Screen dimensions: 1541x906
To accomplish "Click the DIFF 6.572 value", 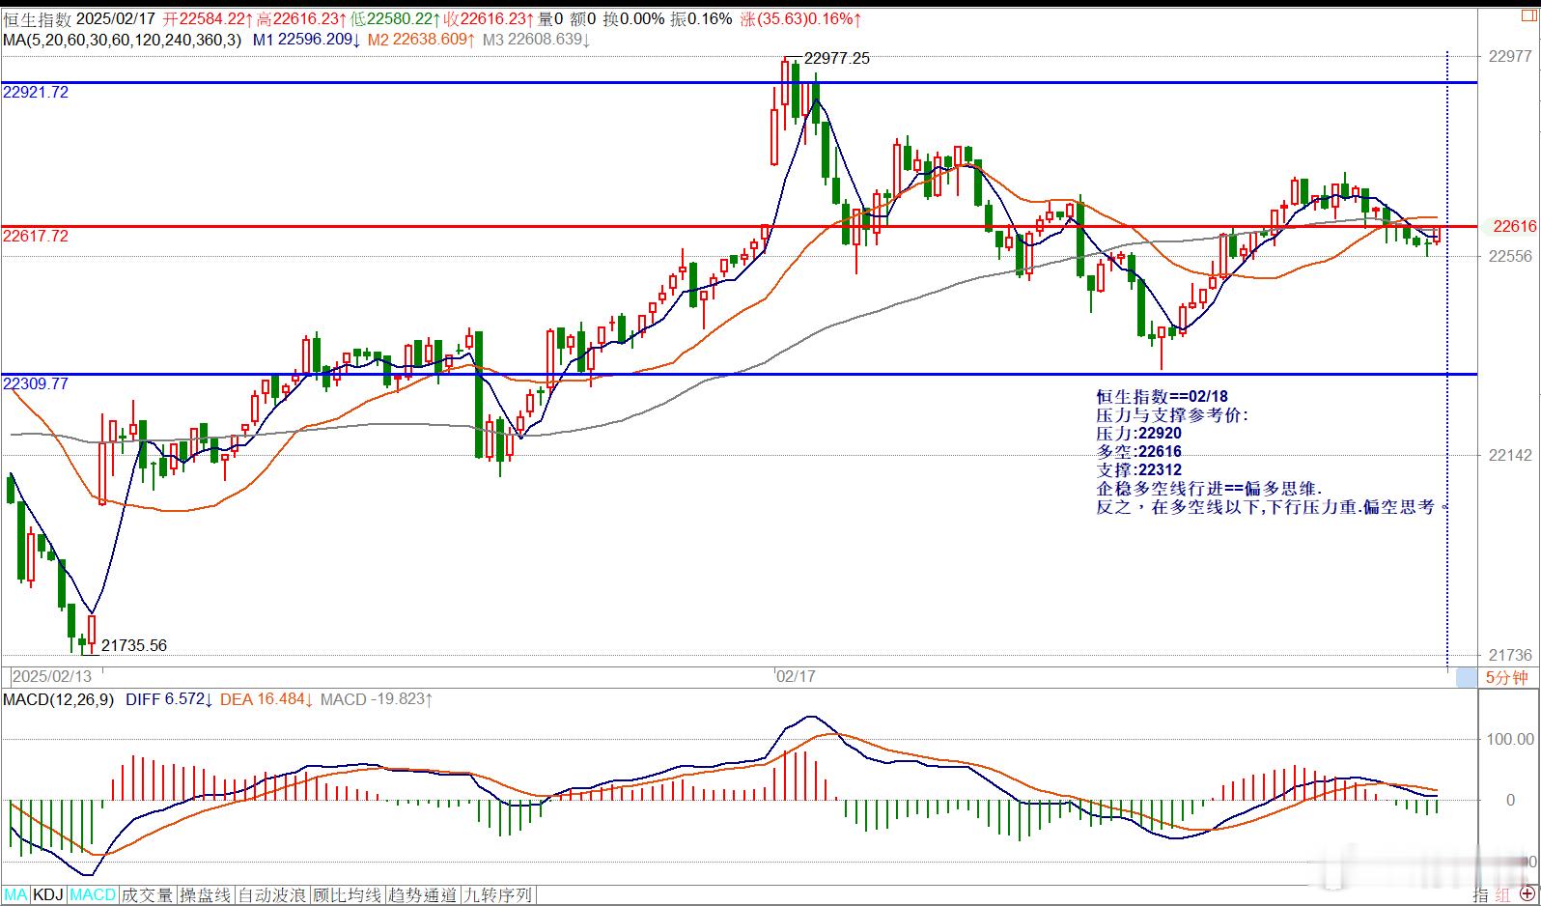I will (168, 698).
